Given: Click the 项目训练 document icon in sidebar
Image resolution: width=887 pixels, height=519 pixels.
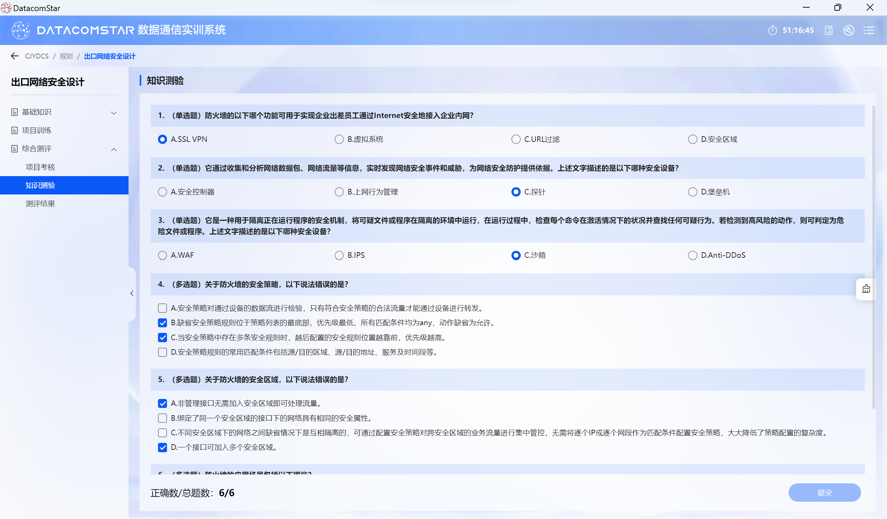Looking at the screenshot, I should point(15,130).
